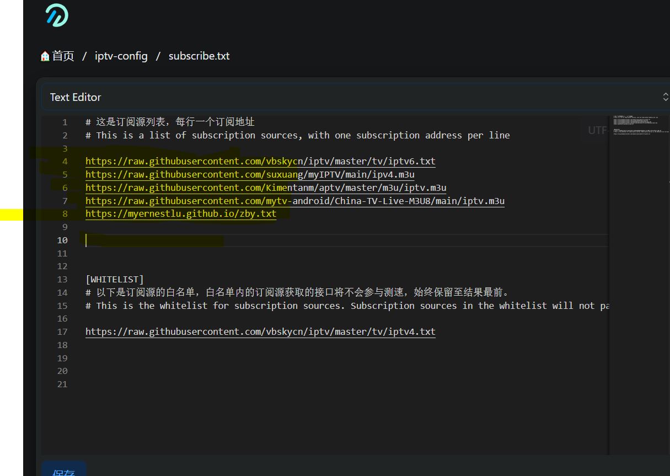Click the whitelist English comment on line 15
This screenshot has width=670, height=476.
coord(347,306)
